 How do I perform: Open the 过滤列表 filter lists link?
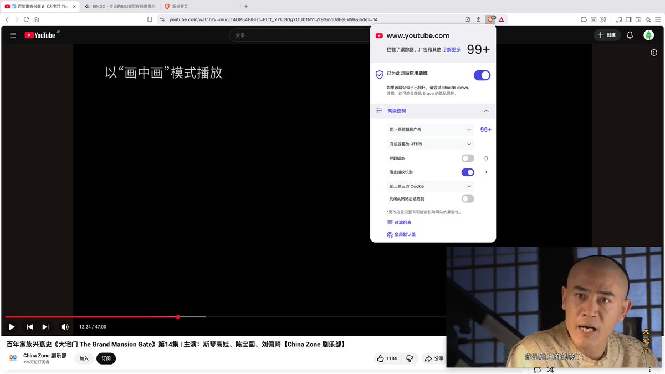[399, 222]
